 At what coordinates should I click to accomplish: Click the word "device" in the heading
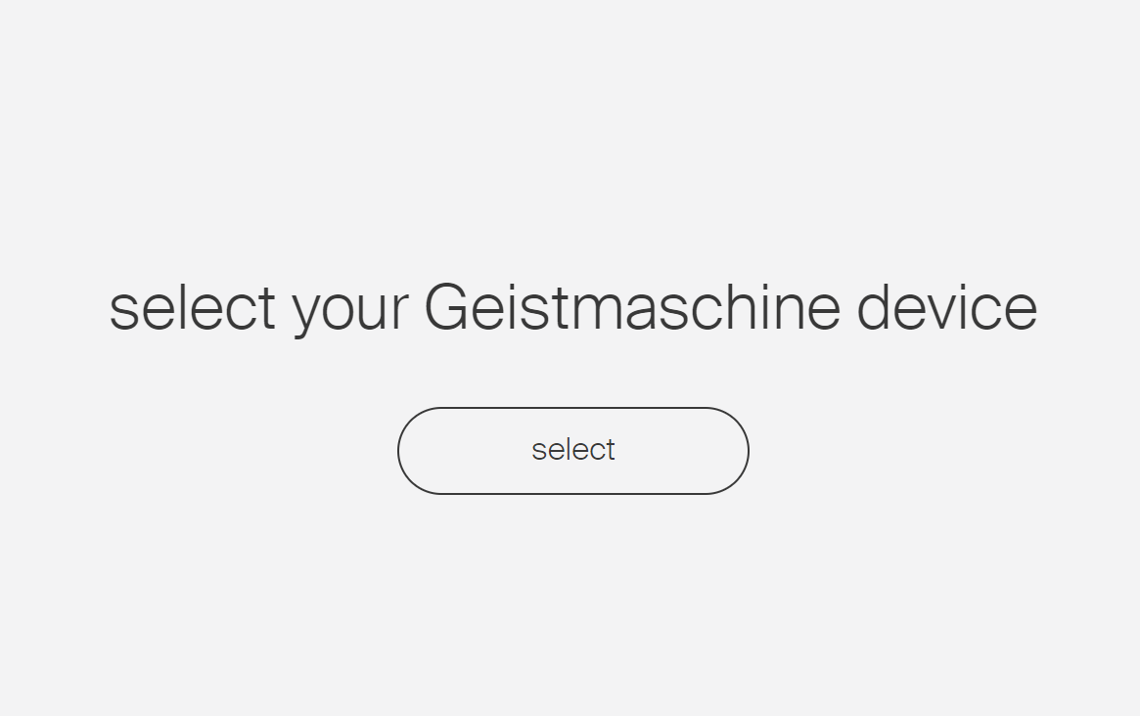click(x=946, y=307)
